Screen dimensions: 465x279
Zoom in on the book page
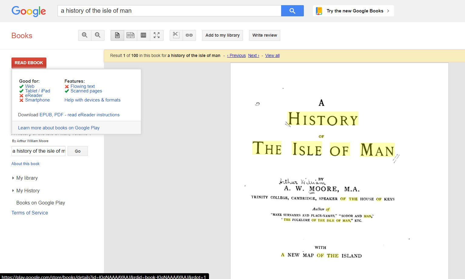[x=85, y=35]
